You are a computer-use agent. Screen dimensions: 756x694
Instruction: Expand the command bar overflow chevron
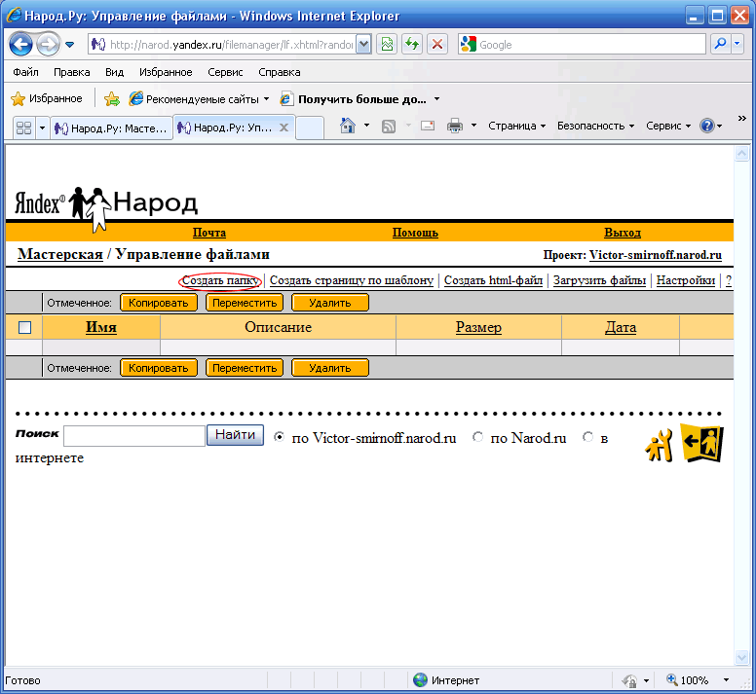pyautogui.click(x=742, y=119)
